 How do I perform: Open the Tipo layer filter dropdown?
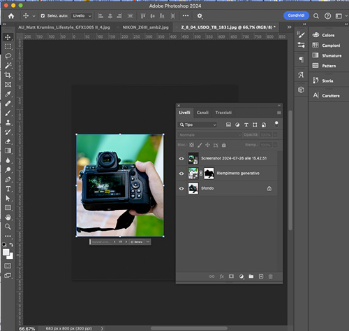coord(198,125)
